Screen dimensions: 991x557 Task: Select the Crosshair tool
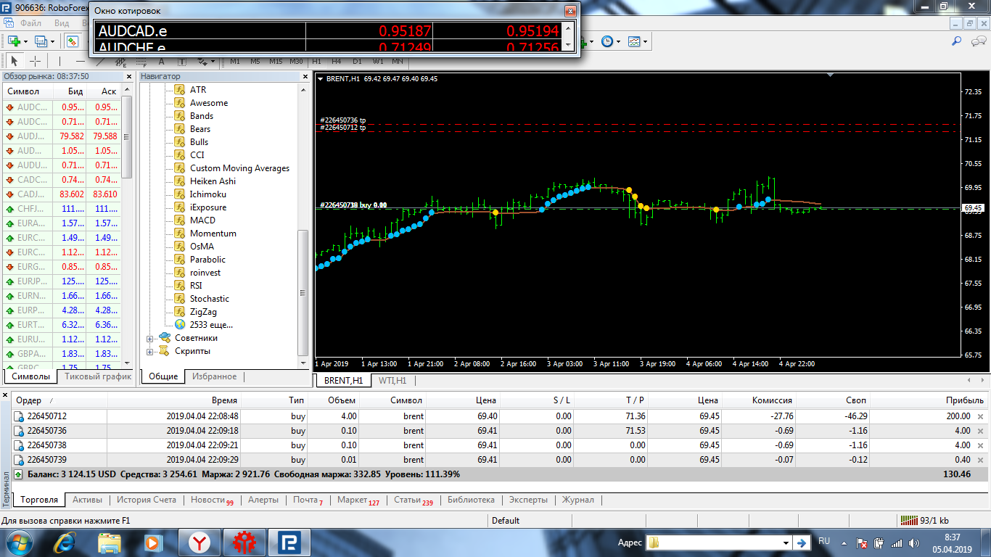tap(35, 61)
